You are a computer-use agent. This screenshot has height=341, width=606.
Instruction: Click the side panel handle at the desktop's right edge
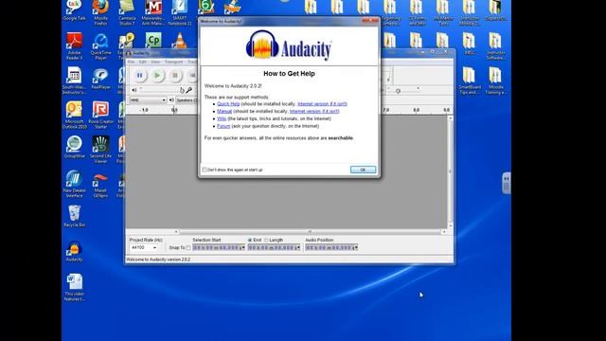pyautogui.click(x=507, y=183)
